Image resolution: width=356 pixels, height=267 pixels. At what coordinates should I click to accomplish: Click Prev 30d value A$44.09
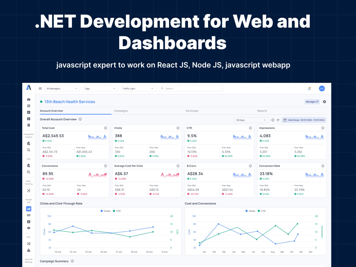(x=193, y=190)
